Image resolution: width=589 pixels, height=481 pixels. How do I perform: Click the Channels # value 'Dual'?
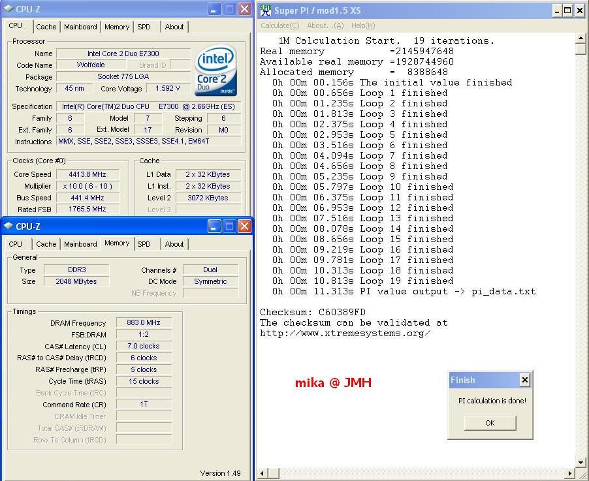210,270
